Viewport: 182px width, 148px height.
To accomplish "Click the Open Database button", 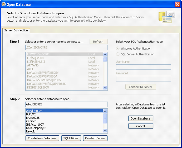I will click(x=141, y=118).
